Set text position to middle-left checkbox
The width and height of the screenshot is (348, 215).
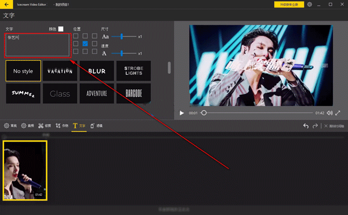coord(75,43)
